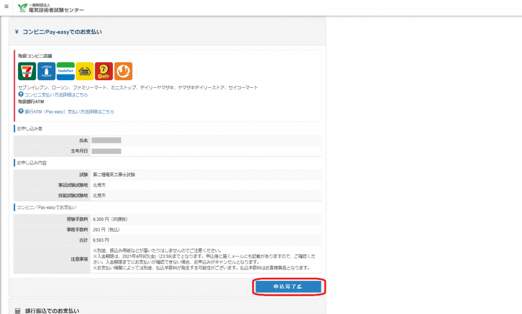Image resolution: width=522 pixels, height=314 pixels.
Task: Click the コンビニ/Pay-easyでのお支払い section header
Action: point(62,32)
